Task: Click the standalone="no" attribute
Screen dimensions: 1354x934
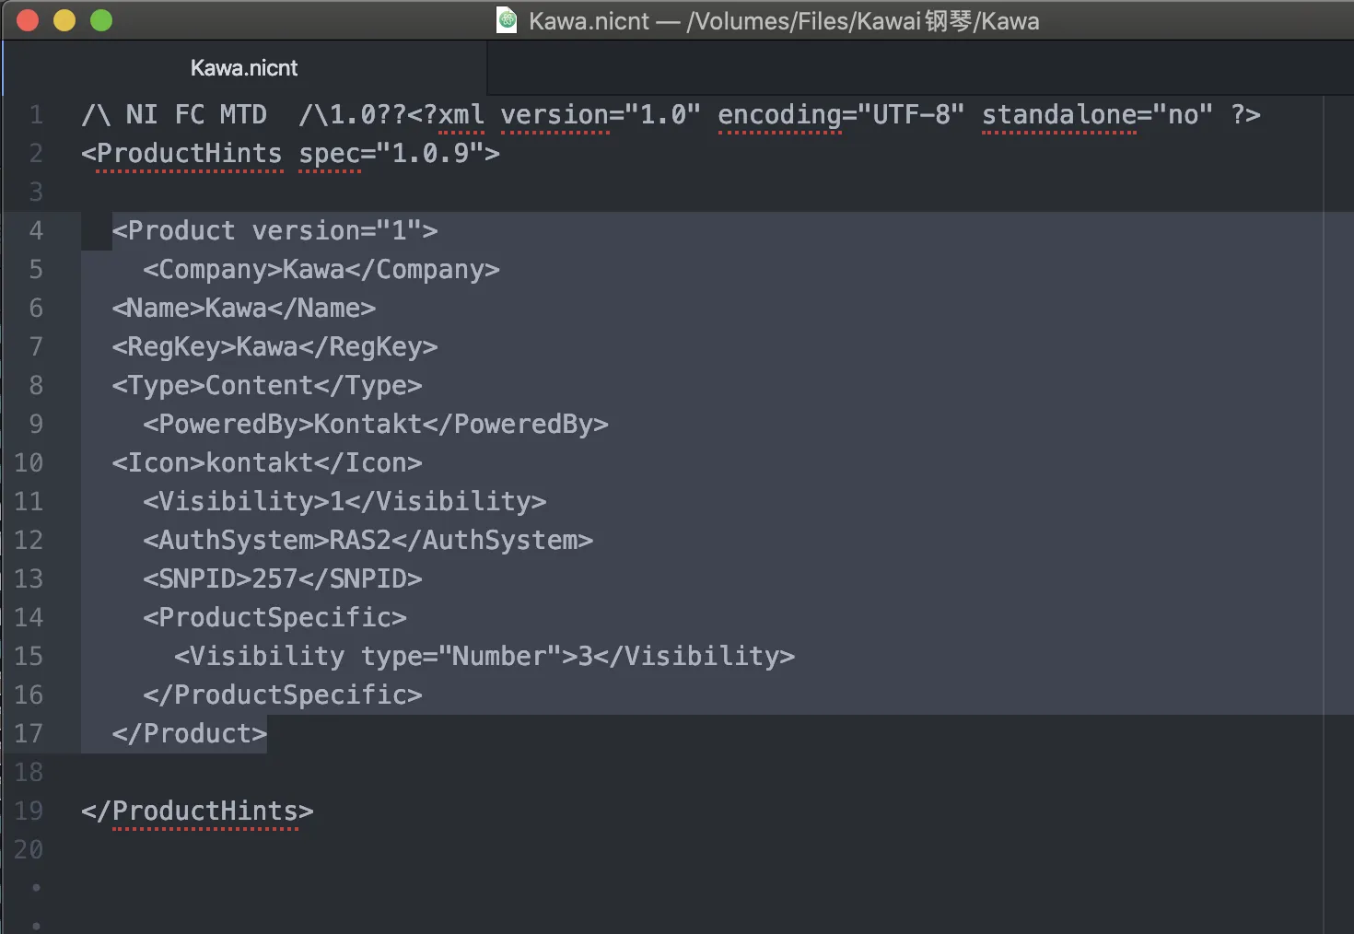Action: click(1097, 115)
